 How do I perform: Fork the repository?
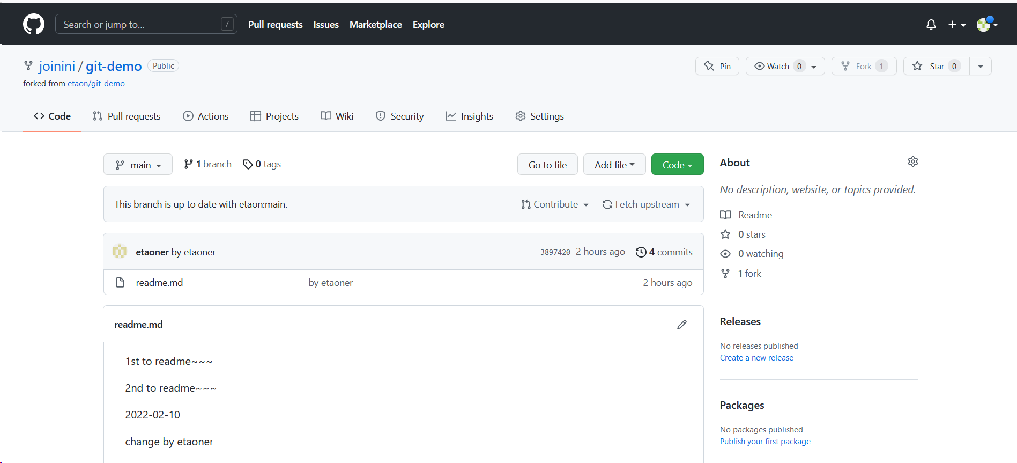pyautogui.click(x=864, y=66)
